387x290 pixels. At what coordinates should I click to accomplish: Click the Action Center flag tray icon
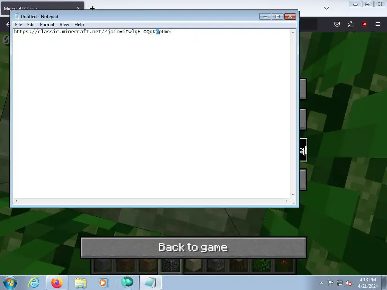coord(330,283)
